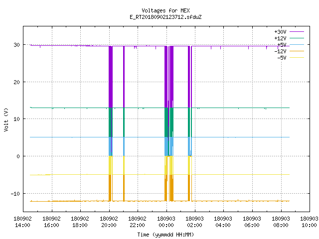
Task: Click the x-axis label 'Time (yymmdd HH:MM)'
Action: coord(165,235)
